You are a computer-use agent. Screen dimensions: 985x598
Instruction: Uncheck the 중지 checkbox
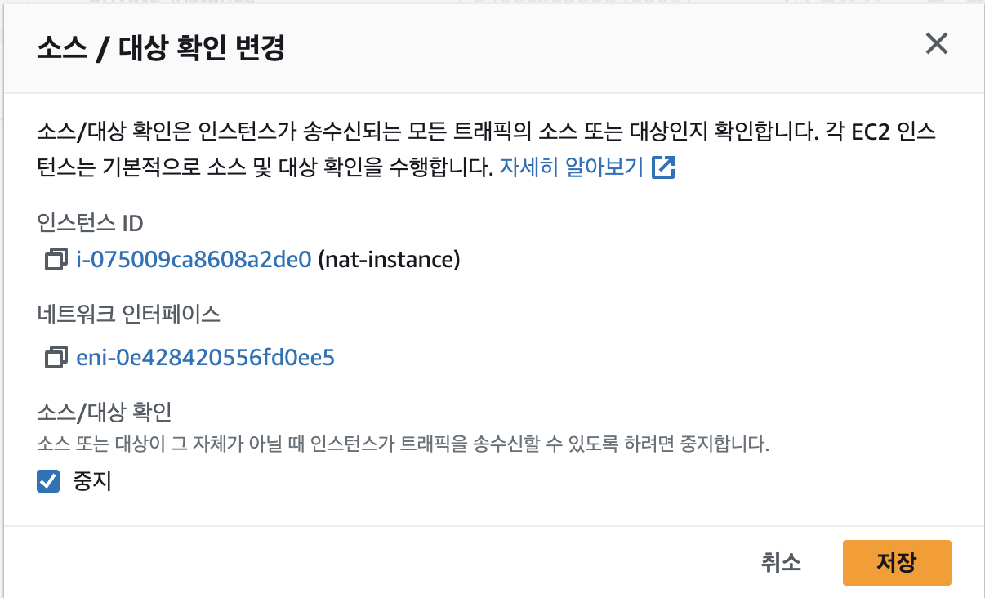coord(49,482)
